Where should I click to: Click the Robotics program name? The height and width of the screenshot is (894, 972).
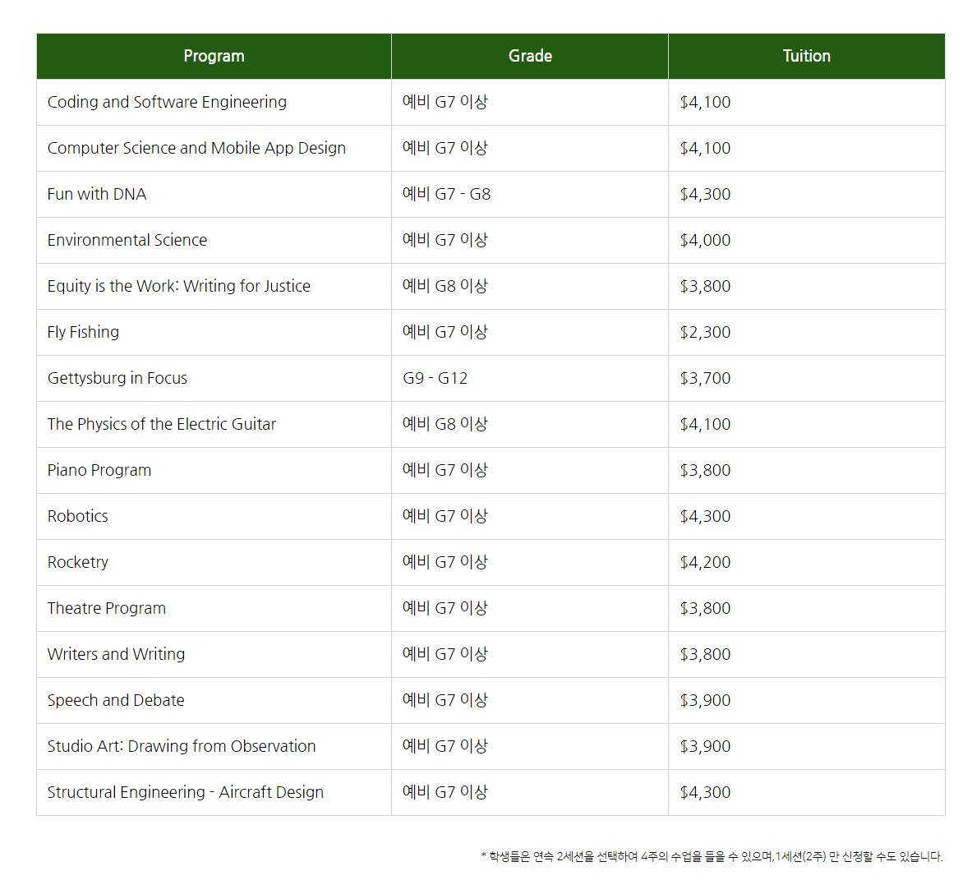coord(78,516)
